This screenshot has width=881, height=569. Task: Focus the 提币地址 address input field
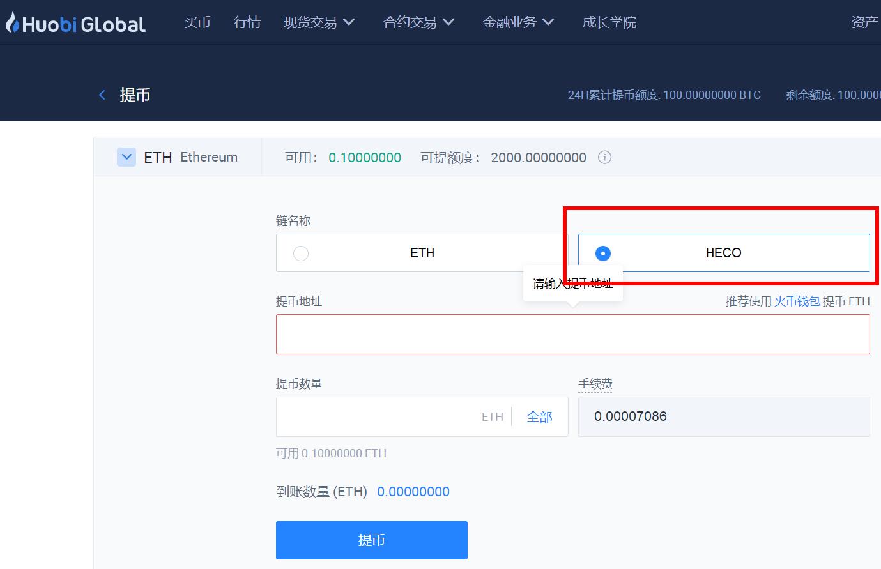coord(572,334)
